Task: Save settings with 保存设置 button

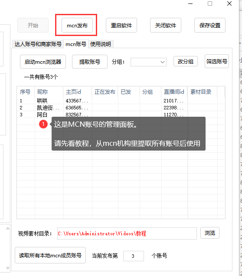Action: tap(210, 25)
